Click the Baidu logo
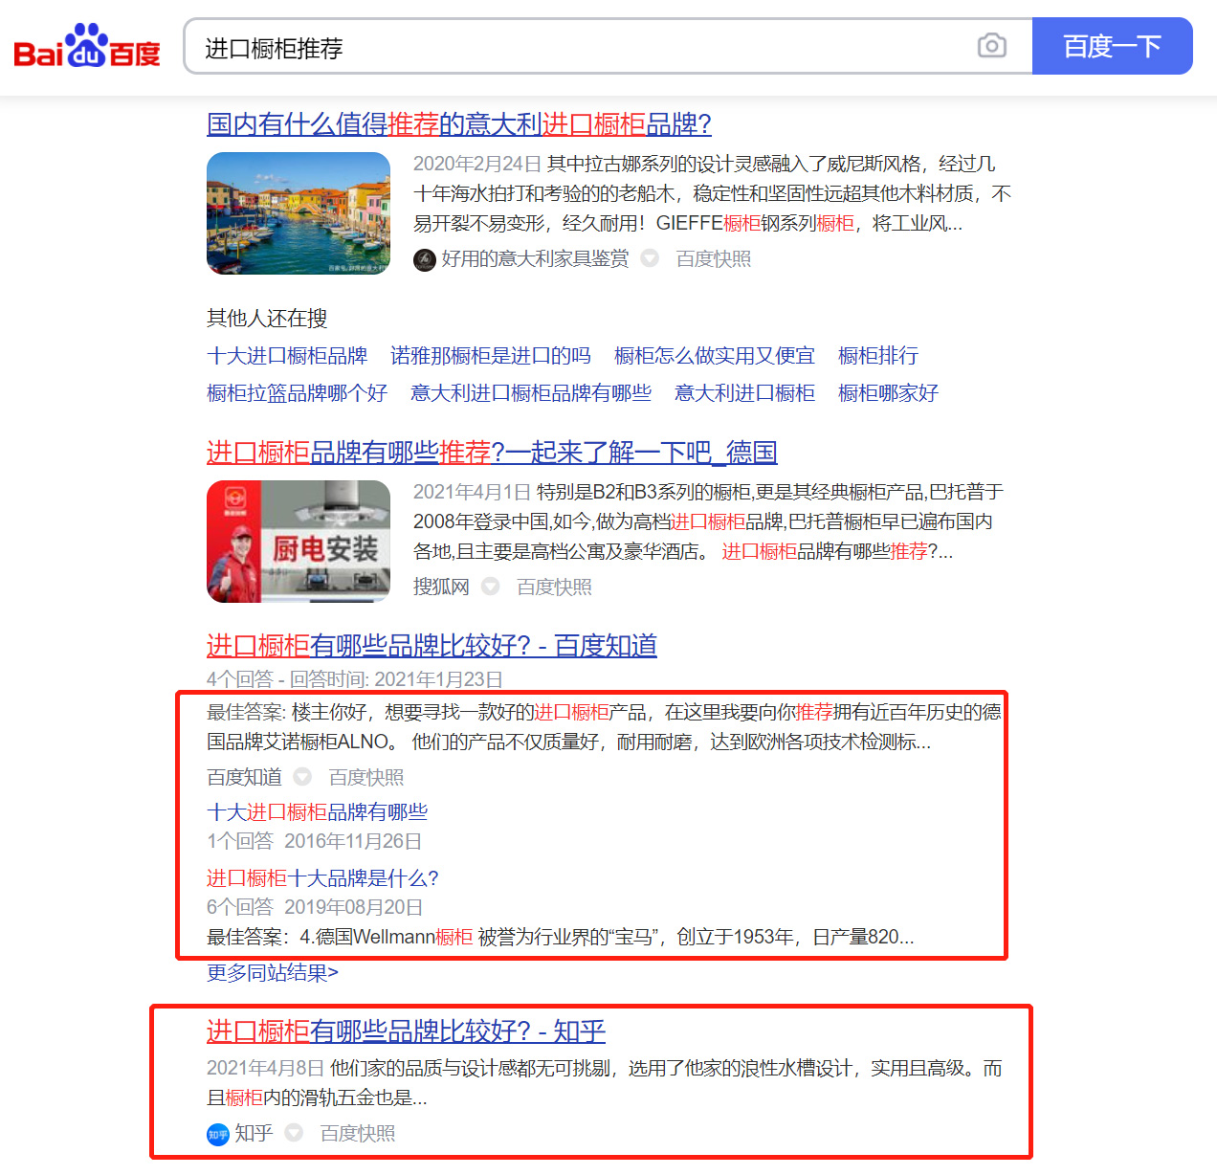 (x=86, y=46)
